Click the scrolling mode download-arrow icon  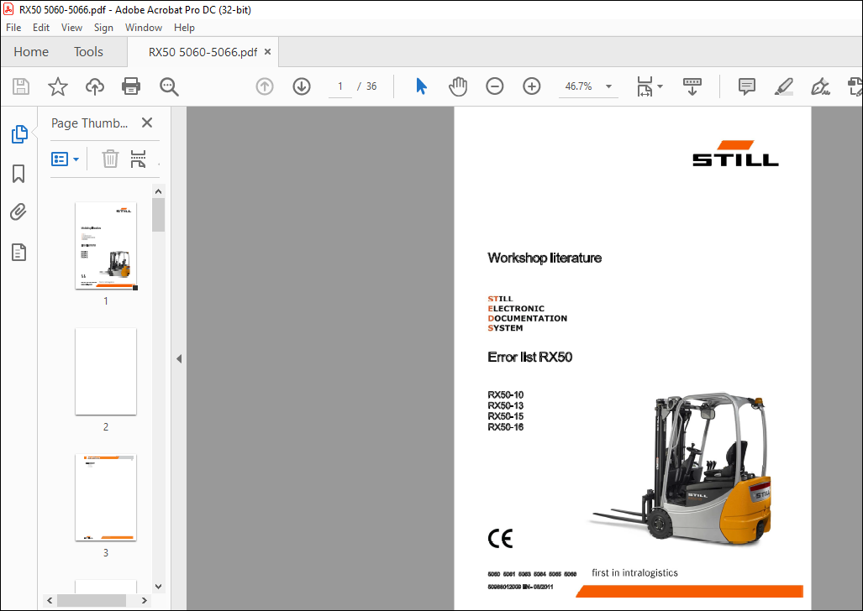point(692,86)
